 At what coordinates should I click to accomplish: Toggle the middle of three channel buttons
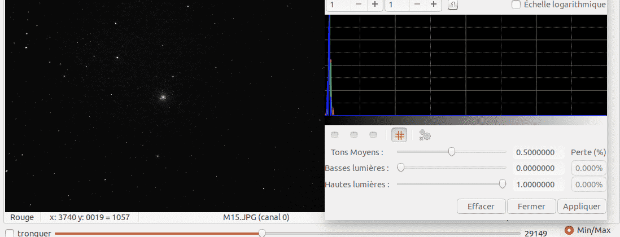[x=354, y=135]
